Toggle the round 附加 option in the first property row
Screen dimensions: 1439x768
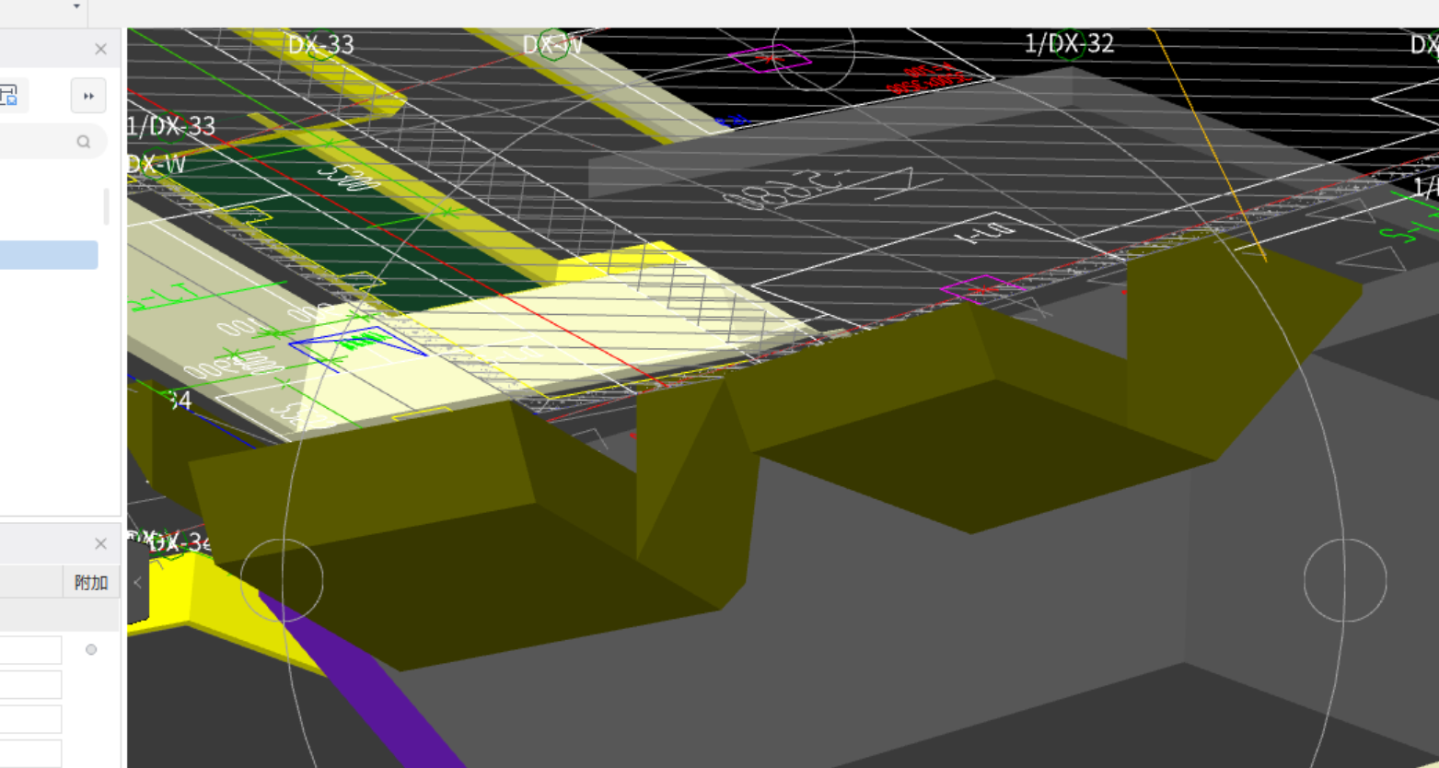(91, 650)
